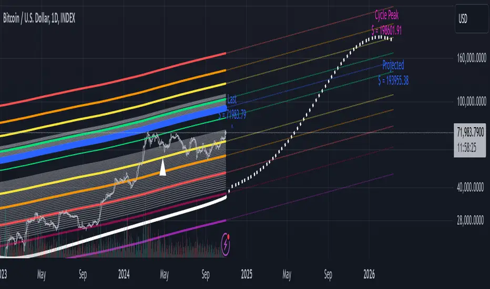Screen dimensions: 490x289
Task: Click the small blue caret below Last value
Action: click(x=232, y=126)
